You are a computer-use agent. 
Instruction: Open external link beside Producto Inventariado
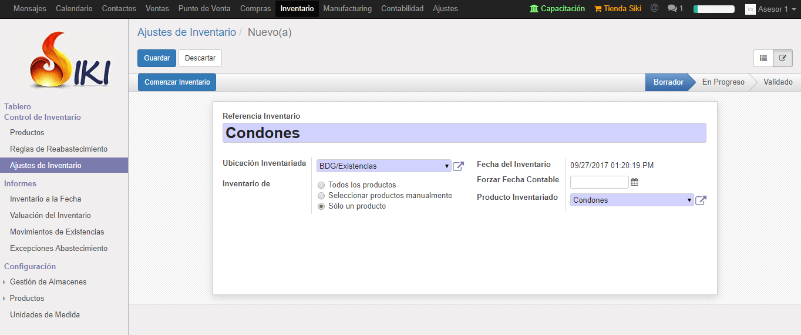pyautogui.click(x=701, y=200)
